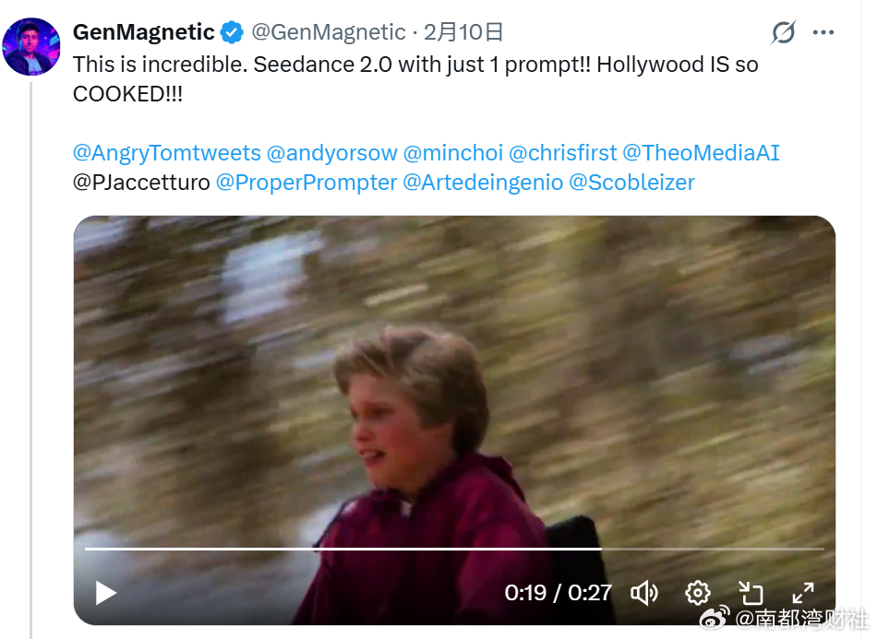Open video settings gear icon
Viewport: 878px width, 639px height.
pyautogui.click(x=698, y=593)
